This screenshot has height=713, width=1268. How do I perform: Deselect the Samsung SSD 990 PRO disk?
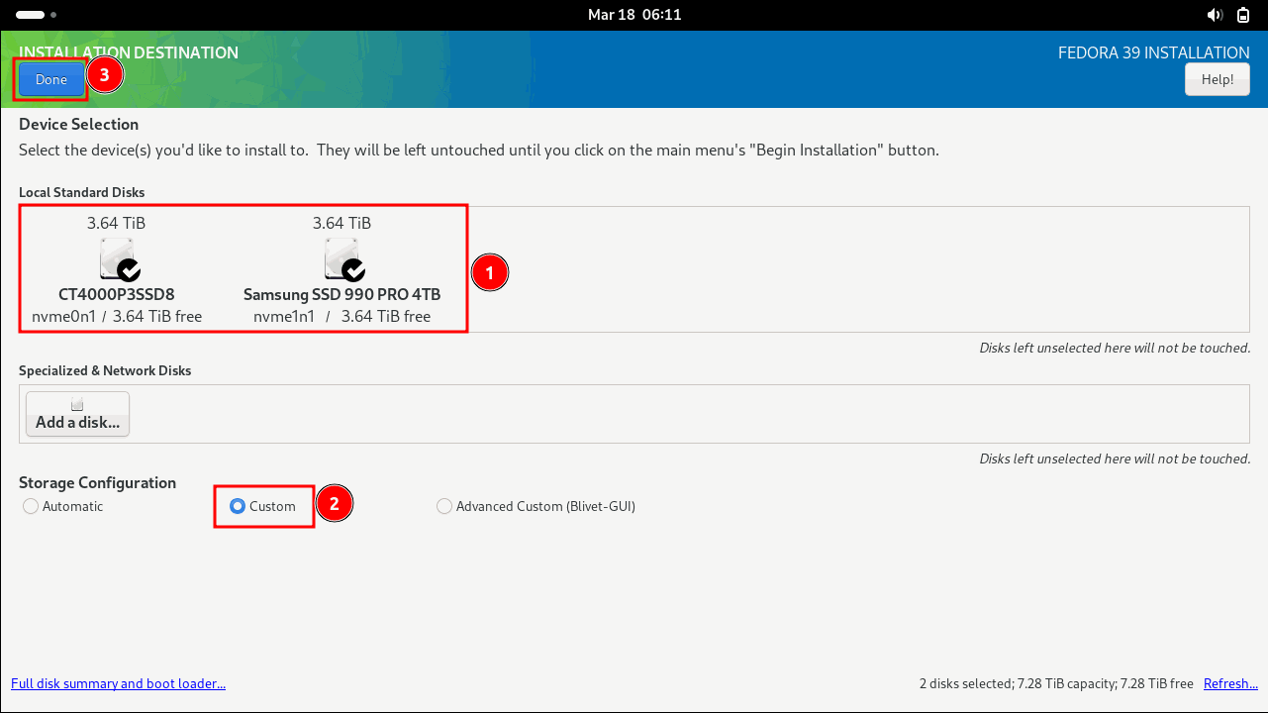[x=342, y=259]
